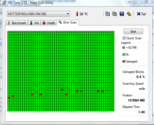This screenshot has height=125, width=154.
Task: Uncheck the Quick Scan checkbox
Action: click(124, 38)
